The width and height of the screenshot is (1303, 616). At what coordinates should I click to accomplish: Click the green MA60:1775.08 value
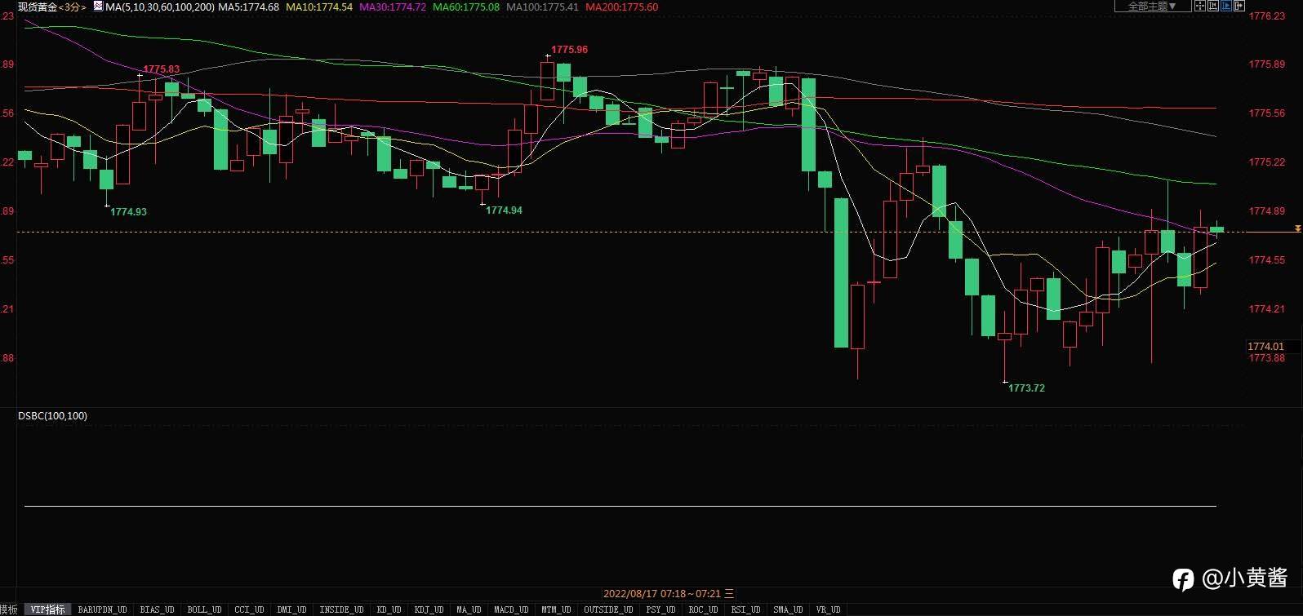[x=466, y=7]
